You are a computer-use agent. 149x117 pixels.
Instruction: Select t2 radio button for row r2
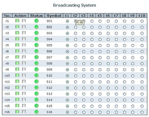pyautogui.click(x=76, y=27)
